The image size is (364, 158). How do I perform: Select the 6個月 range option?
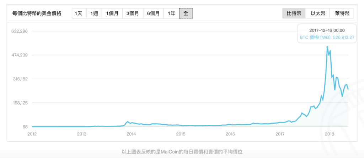coord(154,13)
